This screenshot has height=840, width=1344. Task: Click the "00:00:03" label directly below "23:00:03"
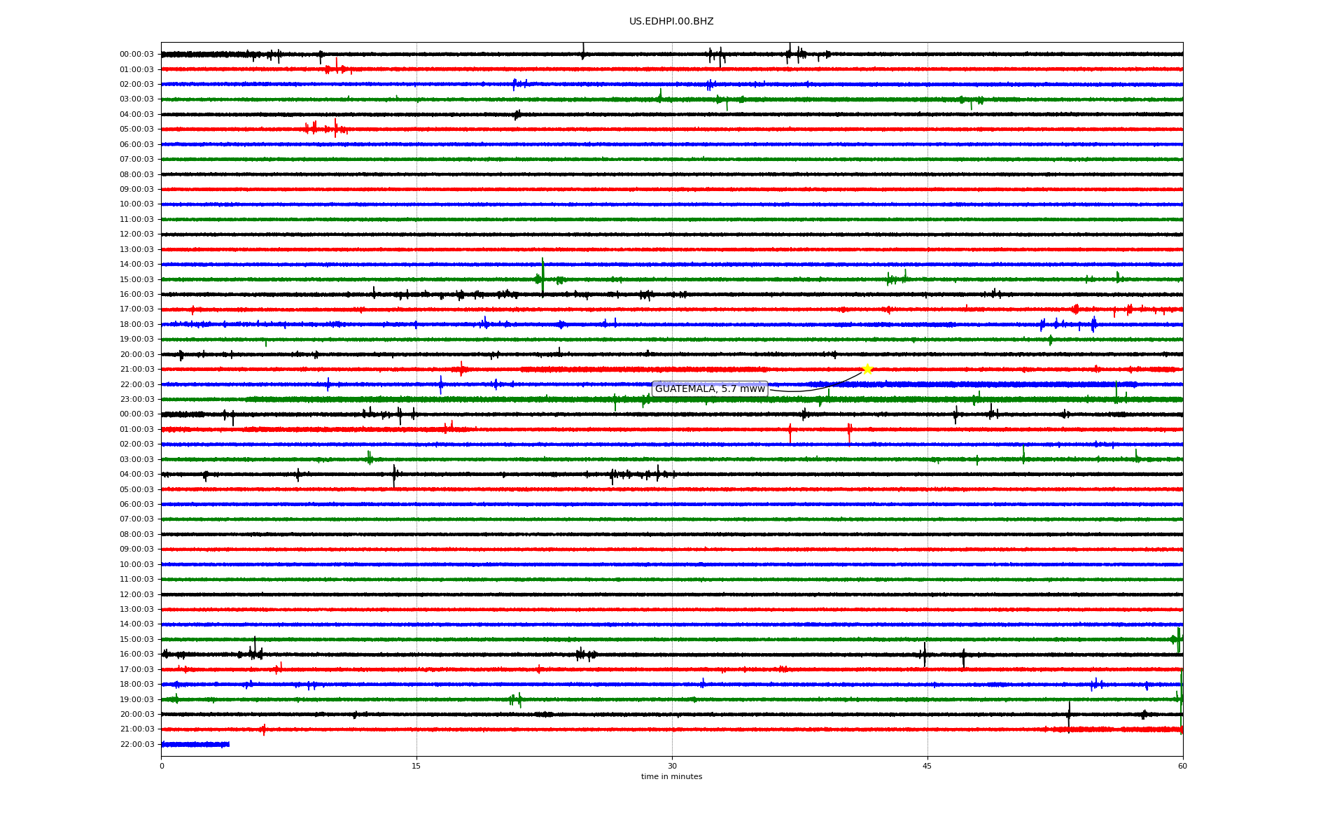tap(136, 414)
